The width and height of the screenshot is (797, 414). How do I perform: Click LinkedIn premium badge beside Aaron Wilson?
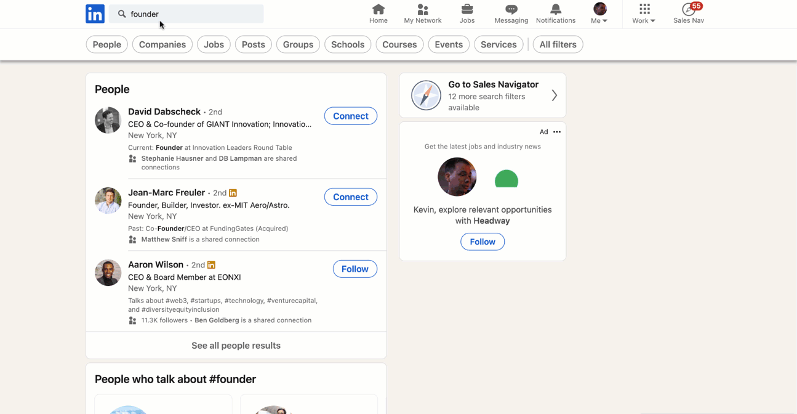(x=211, y=265)
